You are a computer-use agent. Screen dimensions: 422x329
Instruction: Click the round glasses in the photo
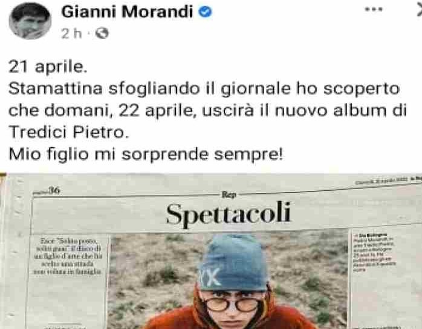pos(232,305)
